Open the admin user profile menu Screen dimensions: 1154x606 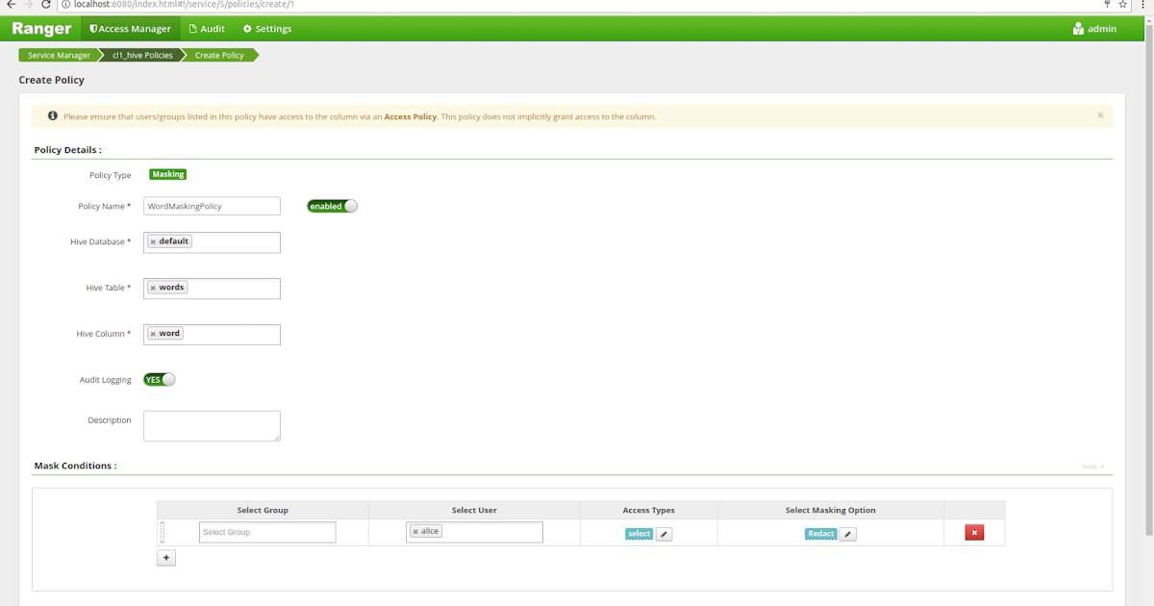tap(1093, 28)
